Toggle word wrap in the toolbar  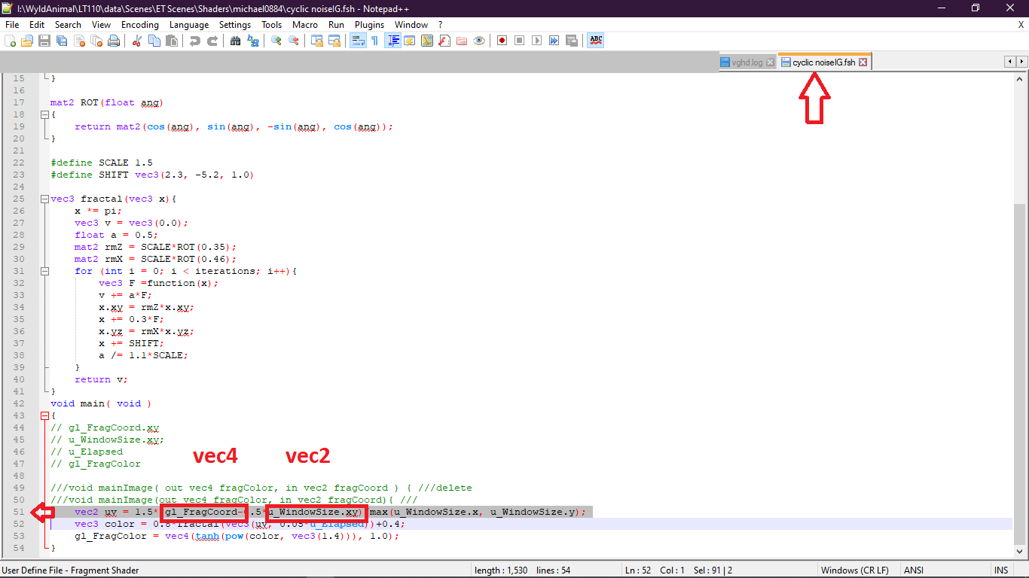[358, 41]
